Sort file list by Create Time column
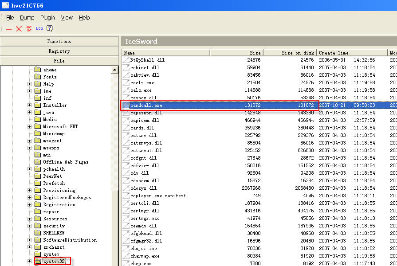 pos(351,53)
